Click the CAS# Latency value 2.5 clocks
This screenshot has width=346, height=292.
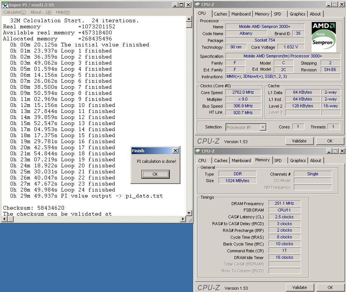284,217
